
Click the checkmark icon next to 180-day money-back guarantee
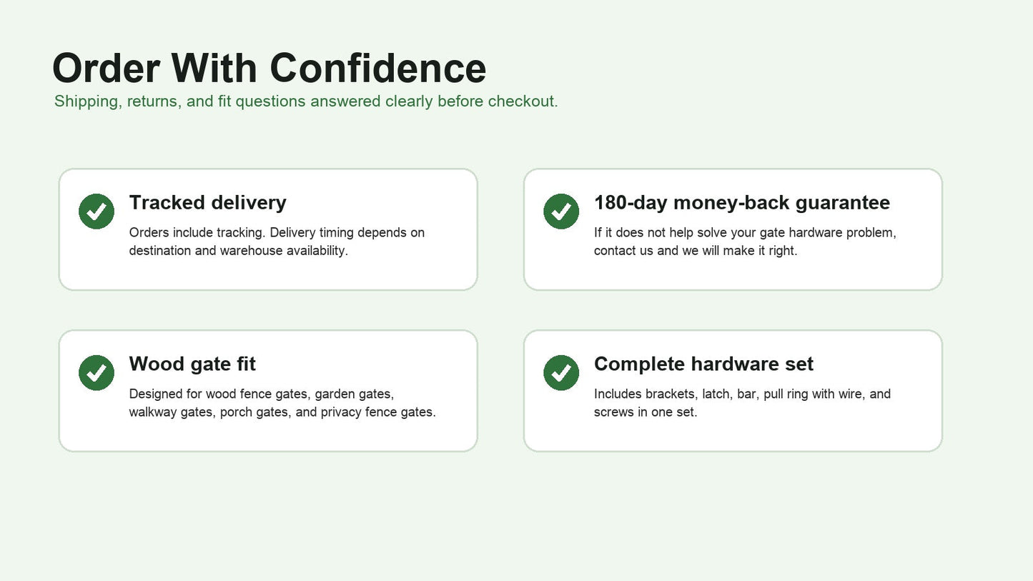(561, 212)
